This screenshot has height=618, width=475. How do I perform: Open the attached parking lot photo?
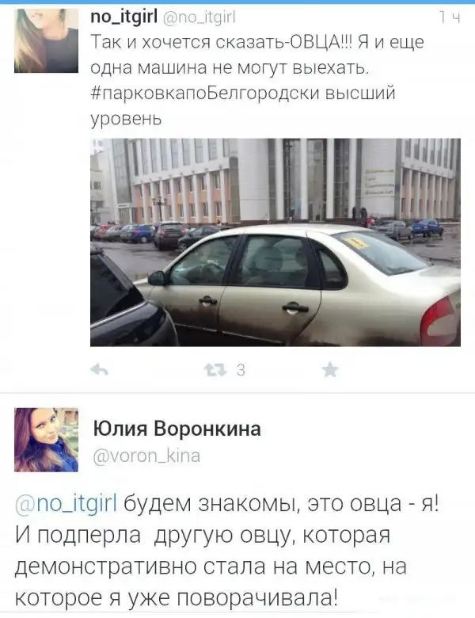point(275,242)
